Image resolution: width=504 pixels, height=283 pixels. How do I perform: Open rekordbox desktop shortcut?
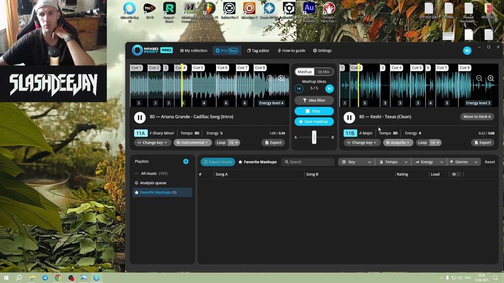point(289,11)
